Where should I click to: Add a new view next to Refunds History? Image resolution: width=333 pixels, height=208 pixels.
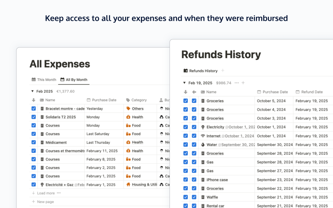pyautogui.click(x=223, y=71)
